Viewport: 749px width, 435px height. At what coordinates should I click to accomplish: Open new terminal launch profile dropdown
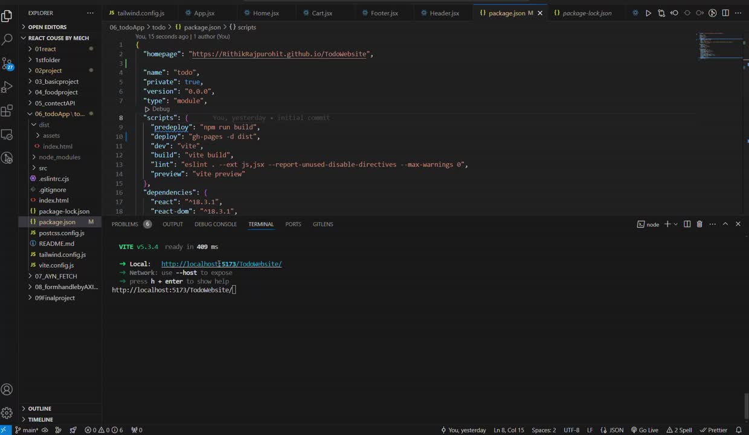675,224
